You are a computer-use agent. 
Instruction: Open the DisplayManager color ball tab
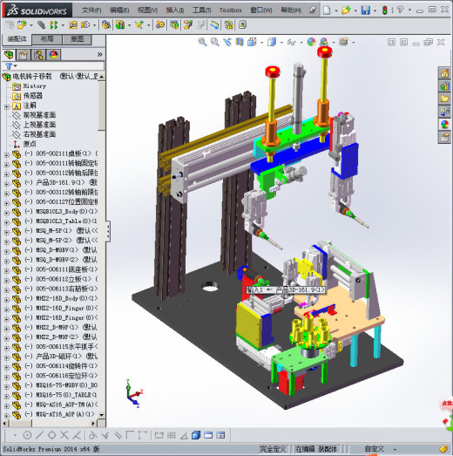[53, 55]
